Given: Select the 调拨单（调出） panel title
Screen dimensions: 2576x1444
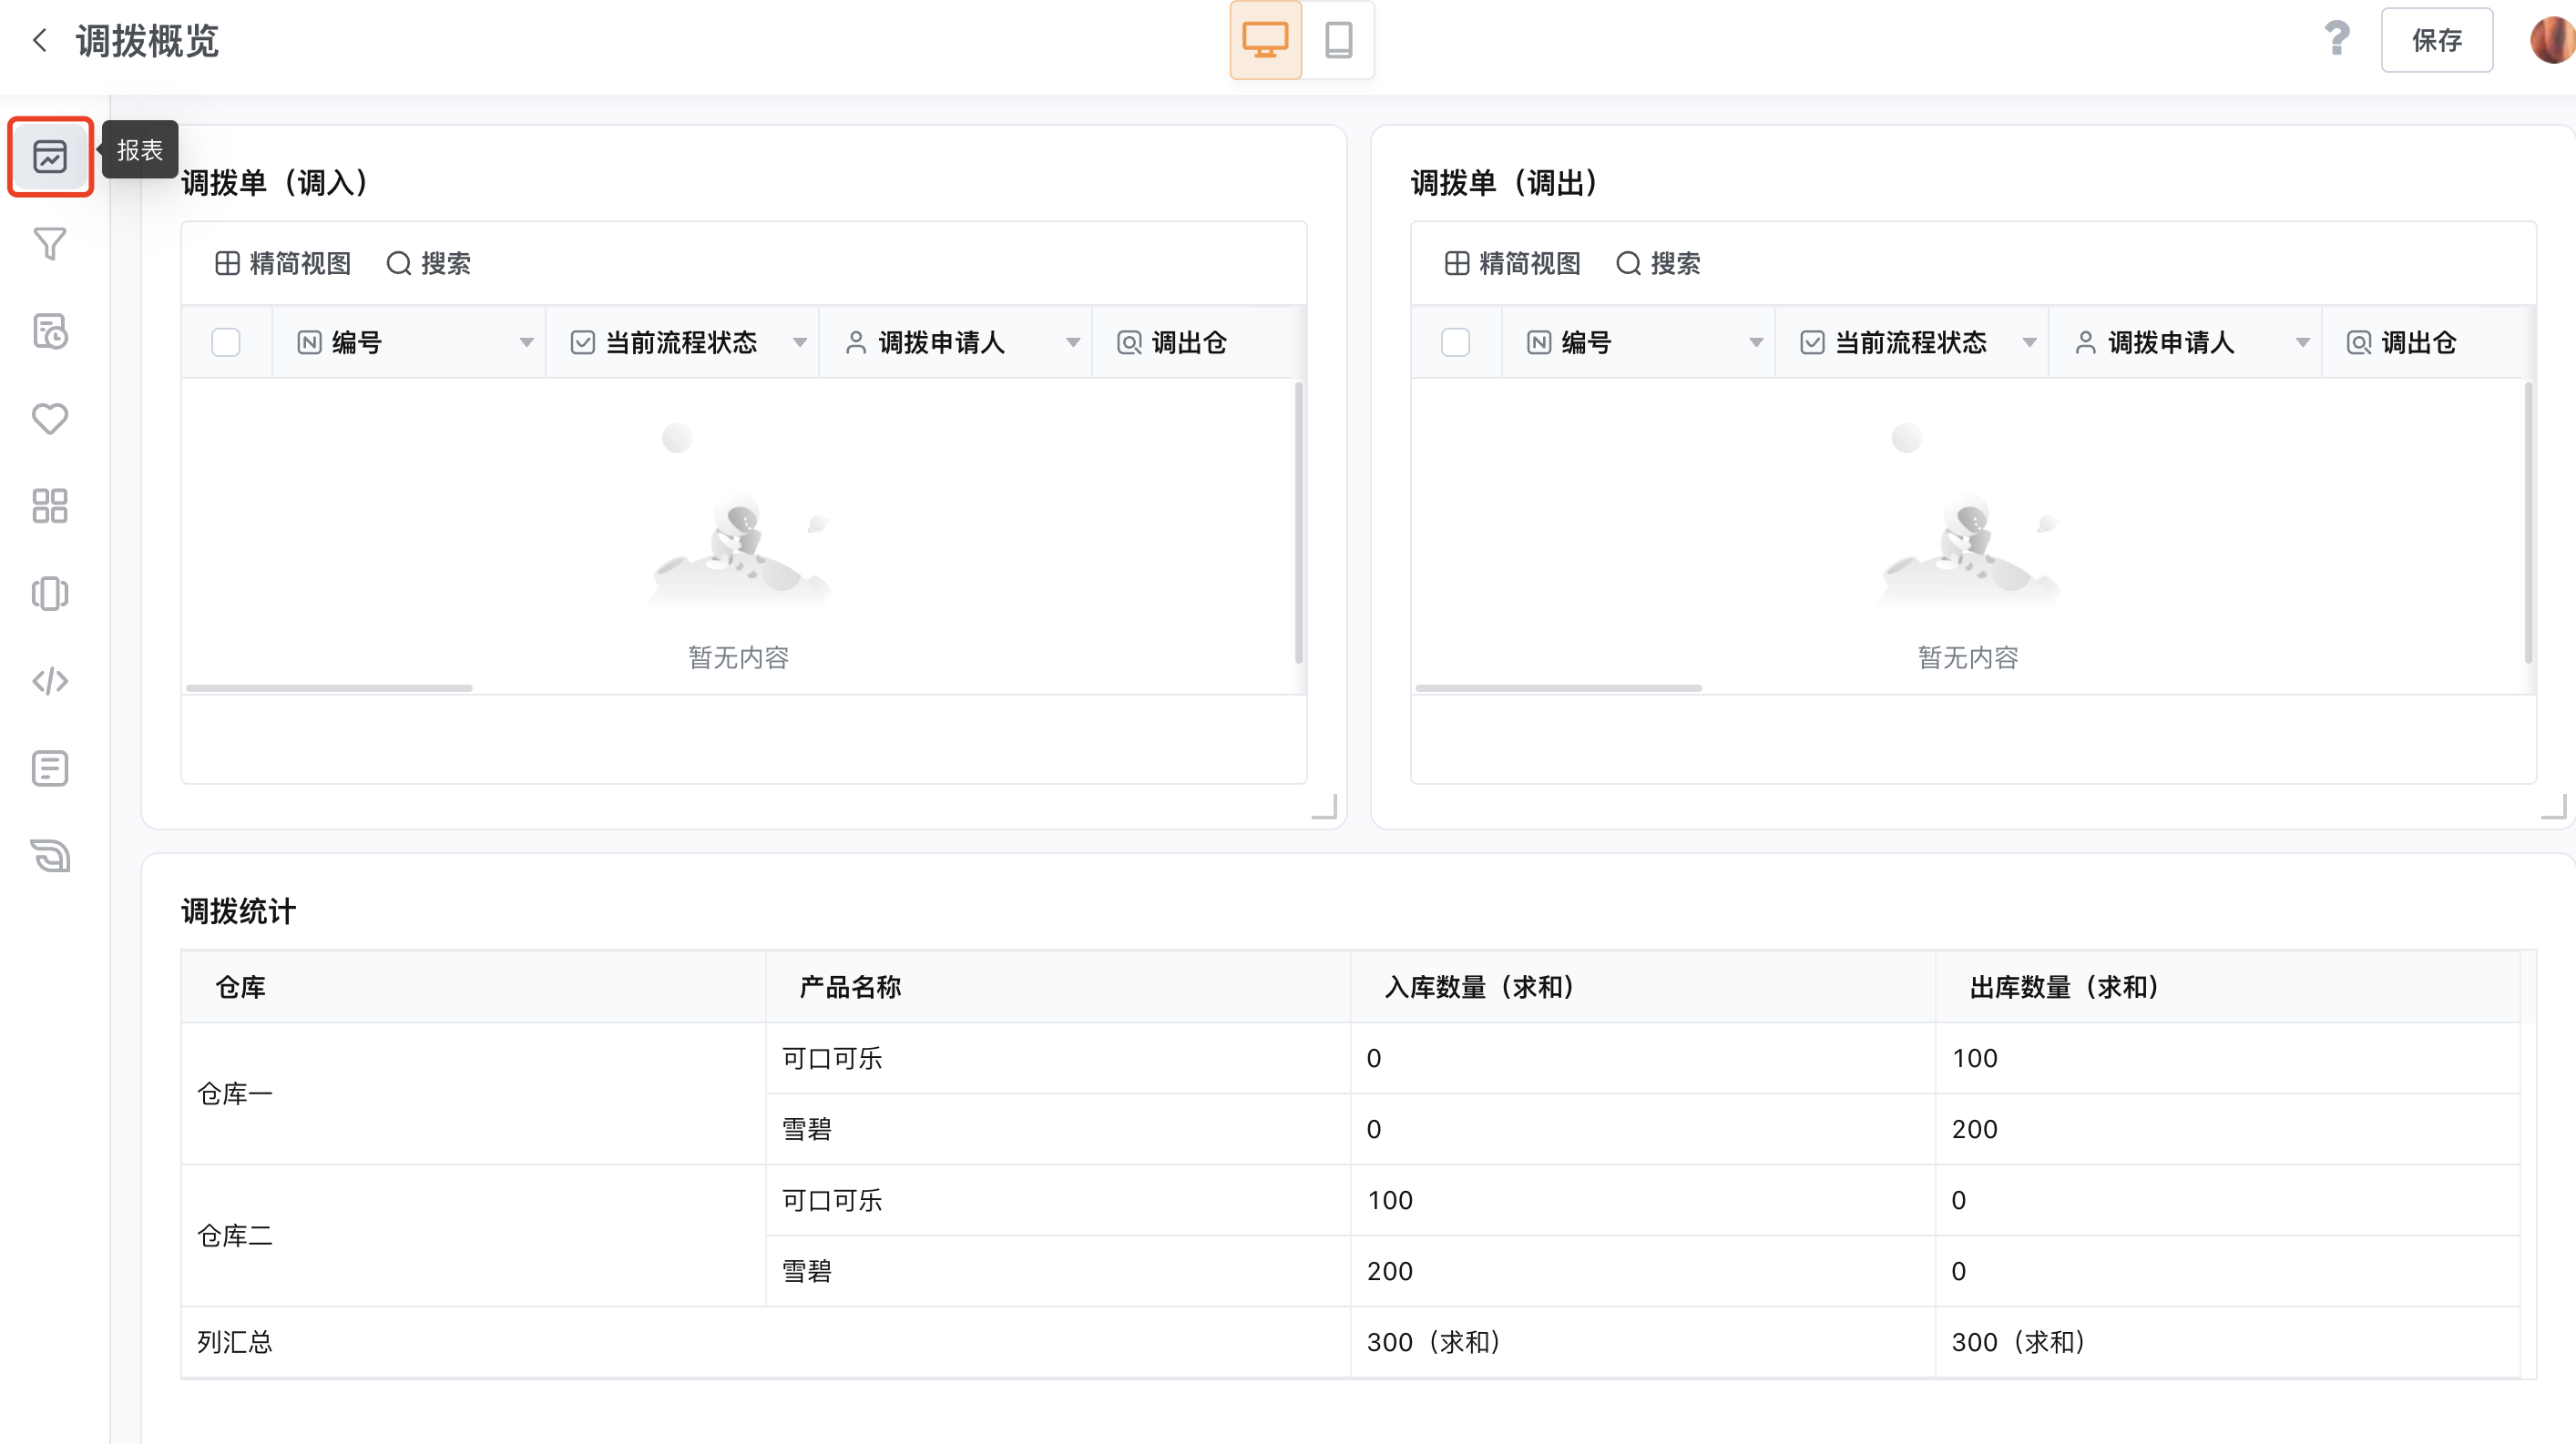Looking at the screenshot, I should click(1504, 183).
